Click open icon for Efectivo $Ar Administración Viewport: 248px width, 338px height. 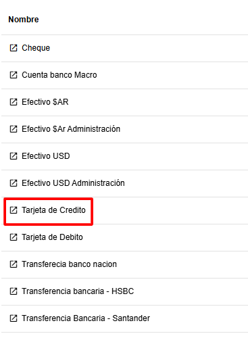pos(14,129)
